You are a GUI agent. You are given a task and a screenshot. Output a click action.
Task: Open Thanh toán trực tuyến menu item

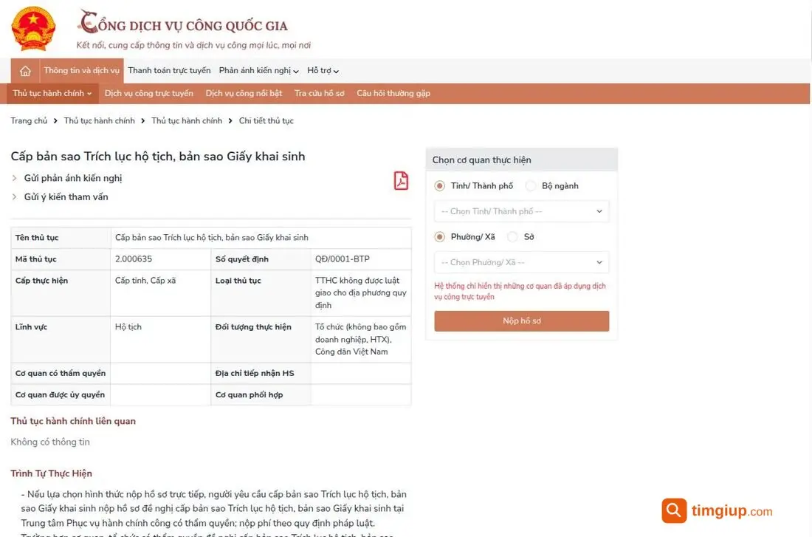(x=169, y=70)
